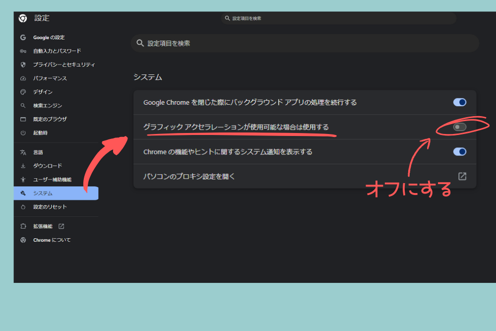496x331 pixels.
Task: Select the highlighted システム sidebar item
Action: coord(56,193)
